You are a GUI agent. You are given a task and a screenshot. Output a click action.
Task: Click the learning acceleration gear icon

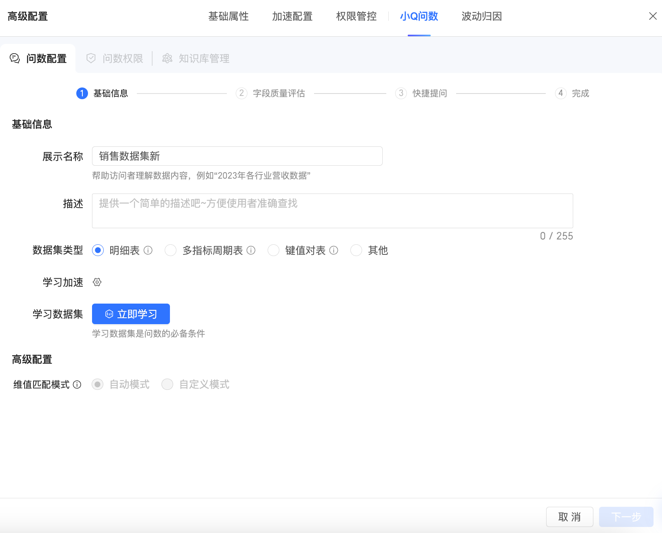[97, 282]
